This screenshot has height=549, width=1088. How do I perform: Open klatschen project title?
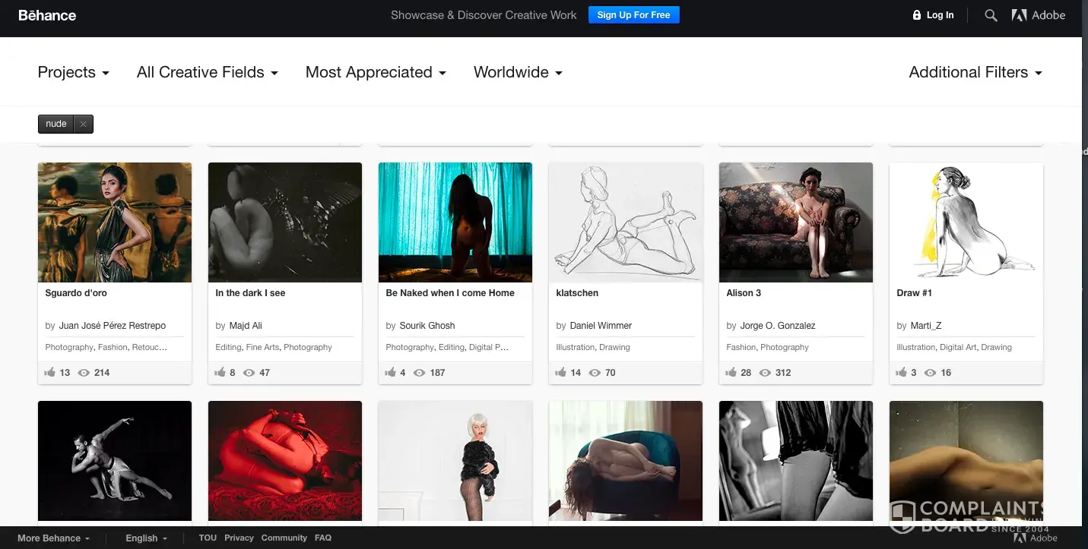click(x=577, y=293)
